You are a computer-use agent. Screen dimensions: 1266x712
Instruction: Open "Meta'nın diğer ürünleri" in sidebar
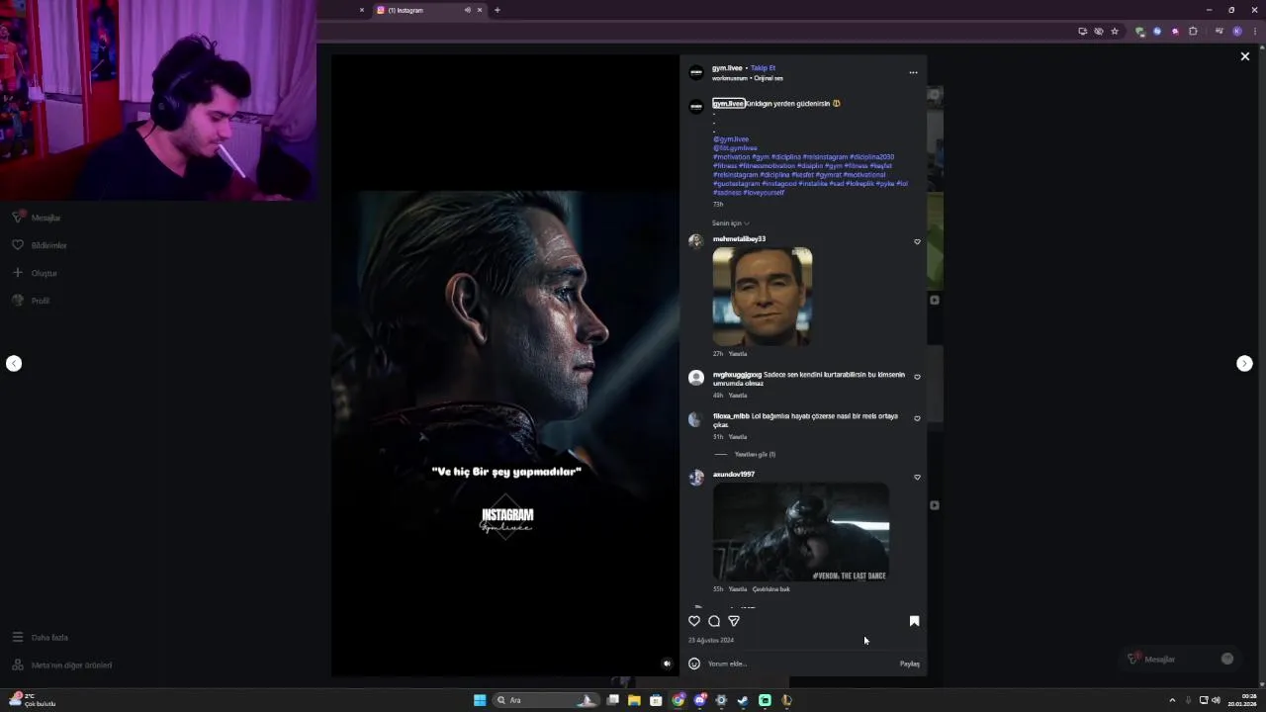[61, 666]
